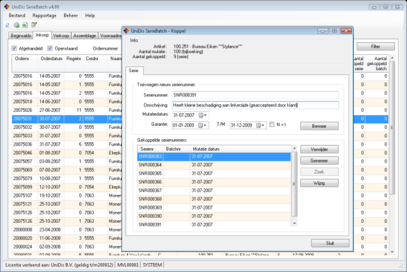
Task: Select serial row SNR008363
Action: 214,156
